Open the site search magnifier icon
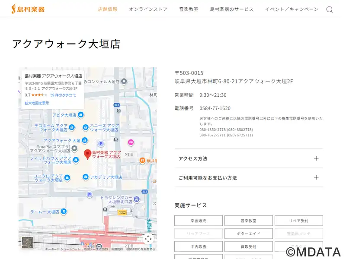Viewport: 346px width, 259px height. coord(329,9)
